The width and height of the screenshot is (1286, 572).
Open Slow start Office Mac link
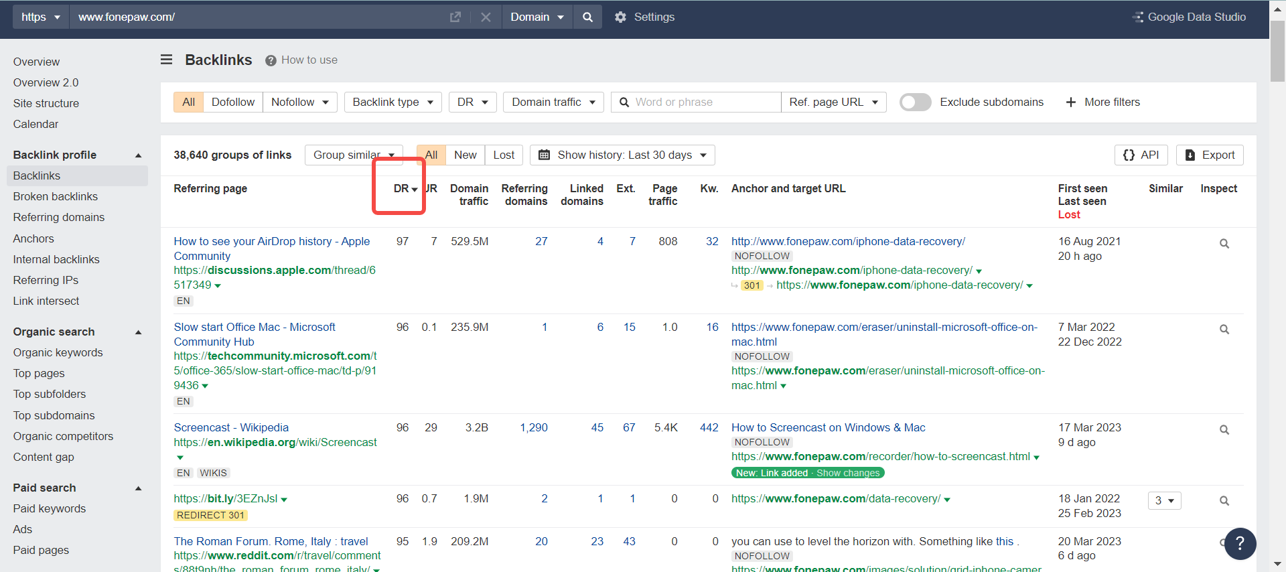255,334
